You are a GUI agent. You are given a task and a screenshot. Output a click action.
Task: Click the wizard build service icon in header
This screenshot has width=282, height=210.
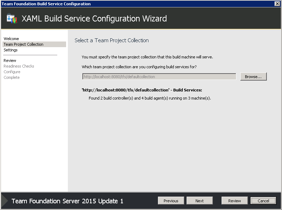pyautogui.click(x=12, y=18)
